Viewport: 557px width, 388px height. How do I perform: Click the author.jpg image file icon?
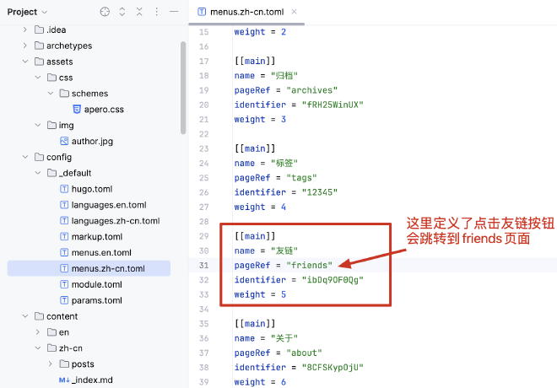point(64,141)
